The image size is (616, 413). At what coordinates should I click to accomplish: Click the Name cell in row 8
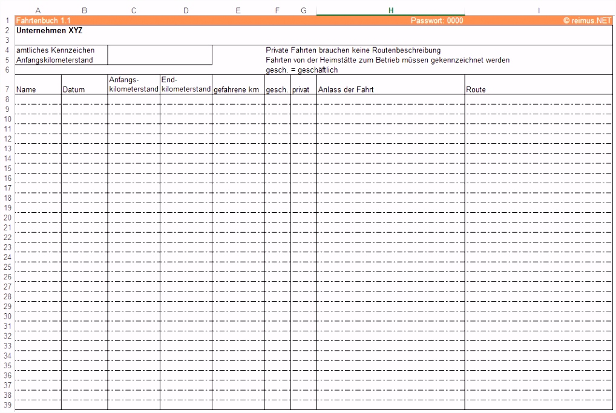[38, 99]
